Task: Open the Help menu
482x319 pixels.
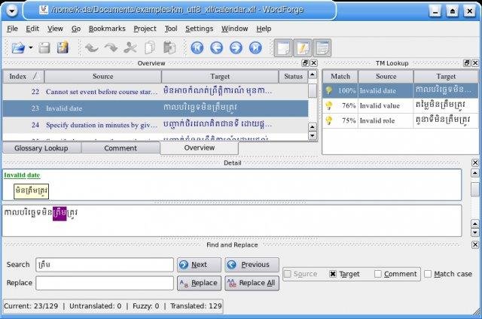Action: [x=264, y=29]
